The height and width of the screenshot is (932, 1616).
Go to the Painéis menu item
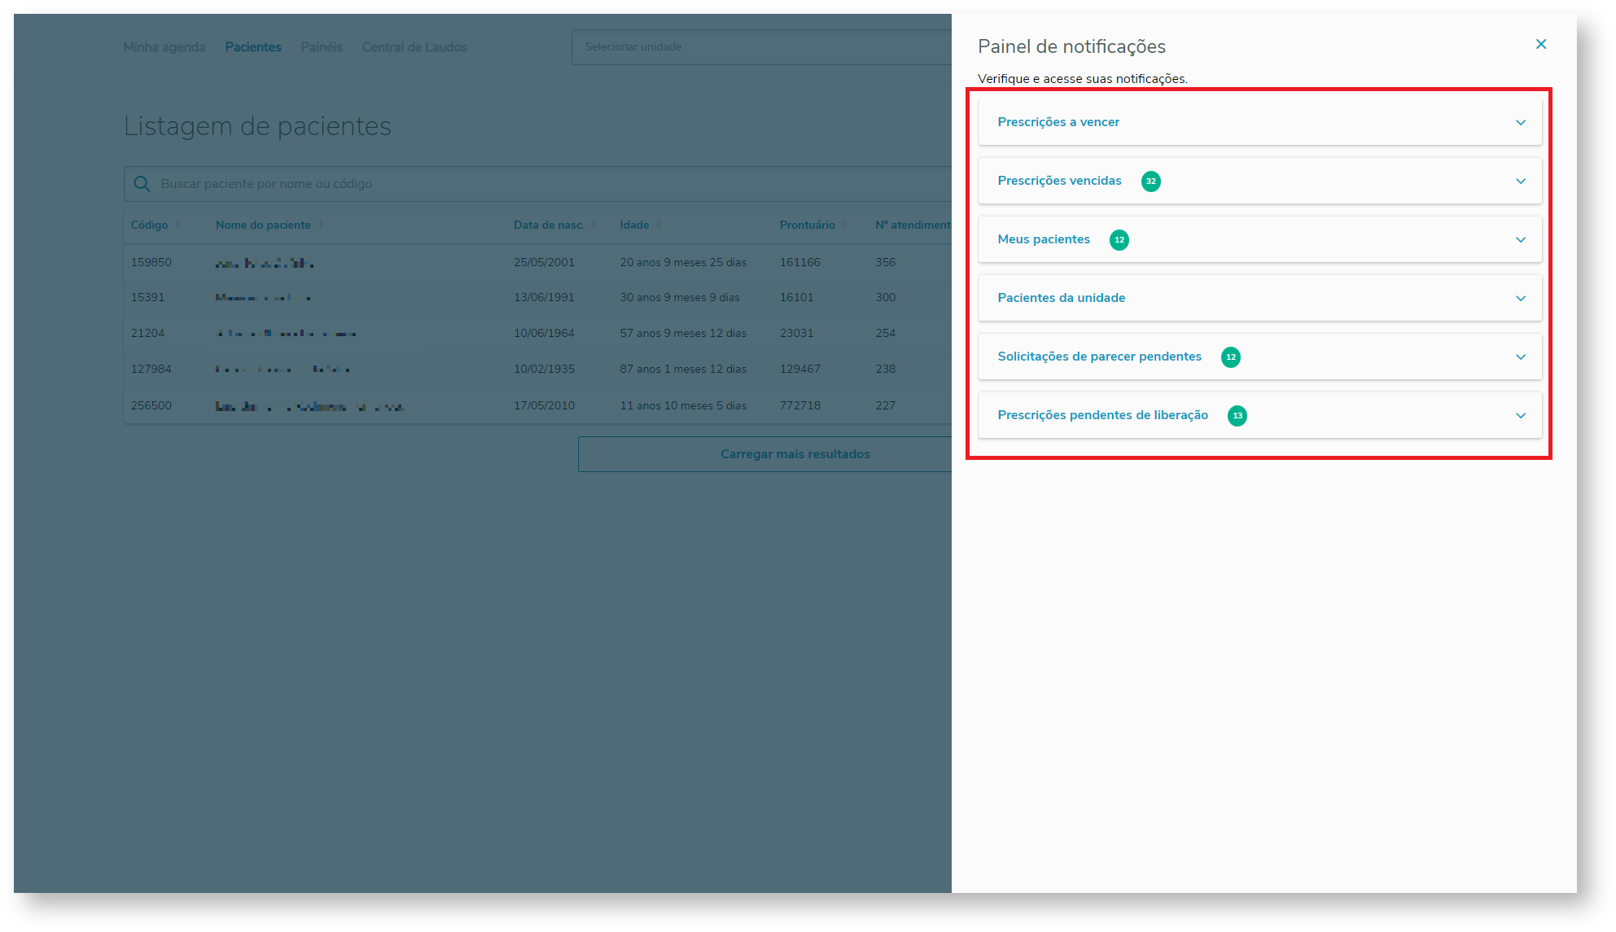[x=321, y=47]
